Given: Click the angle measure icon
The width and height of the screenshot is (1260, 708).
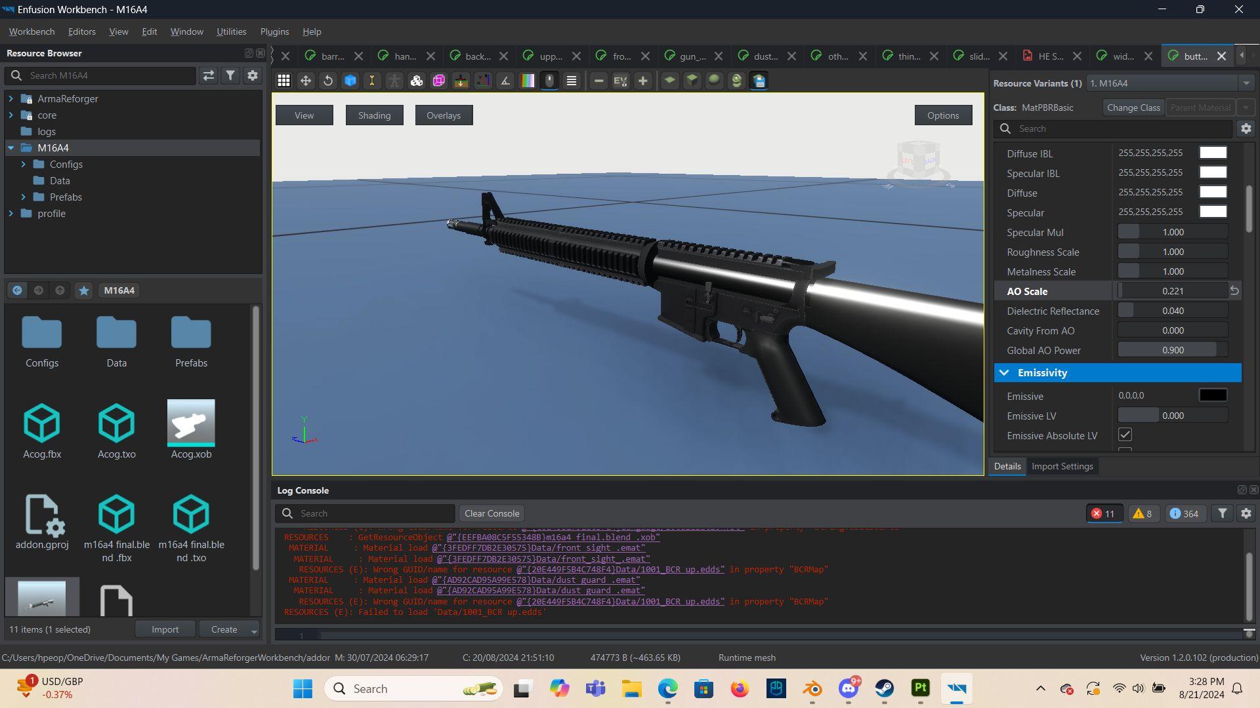Looking at the screenshot, I should click(x=505, y=81).
